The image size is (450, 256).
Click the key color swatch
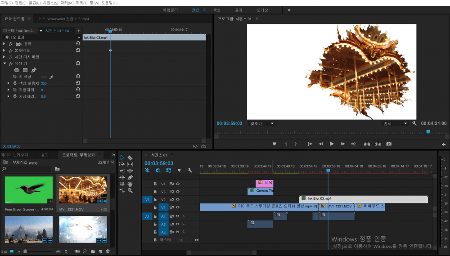point(44,77)
